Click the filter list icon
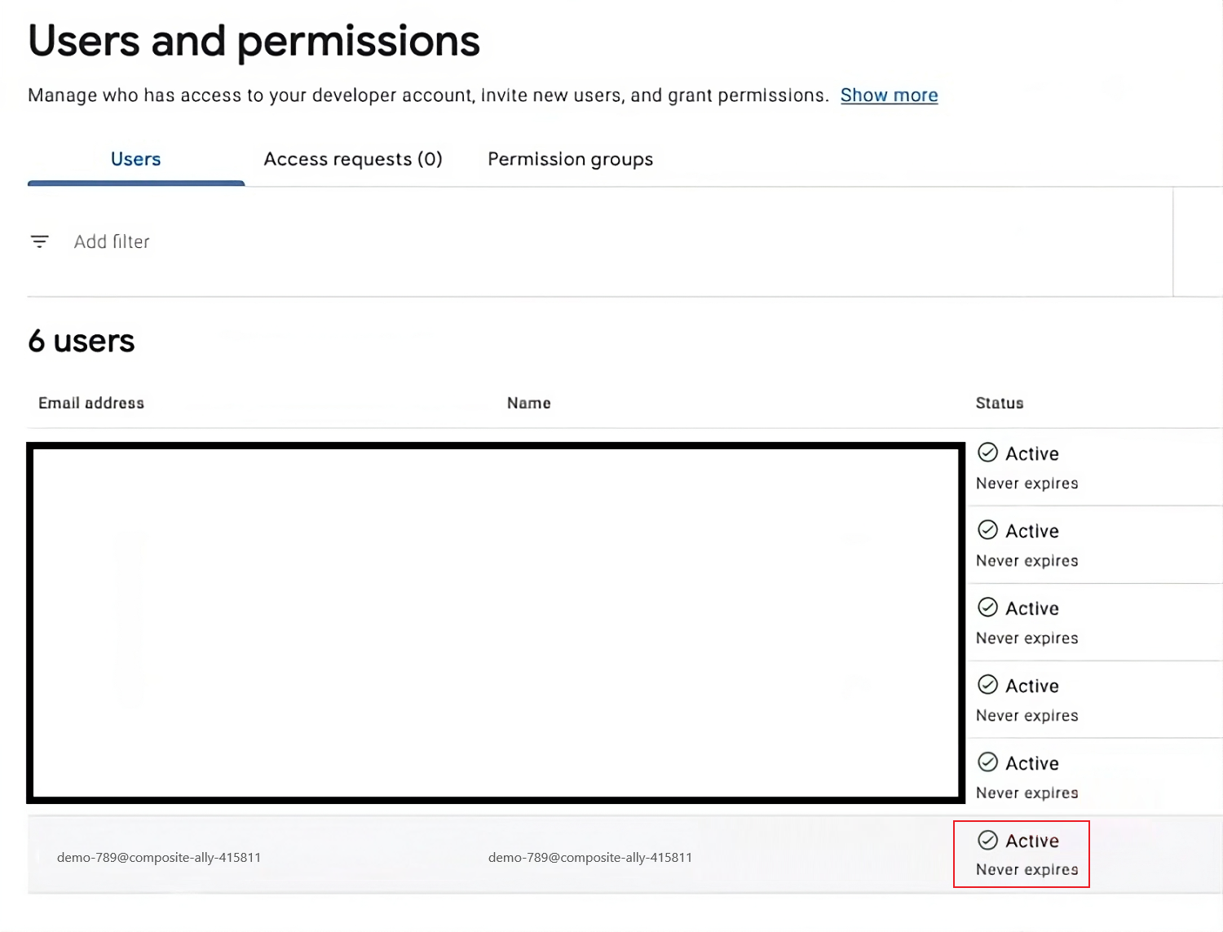Screen dimensions: 1223x932 pyautogui.click(x=39, y=241)
